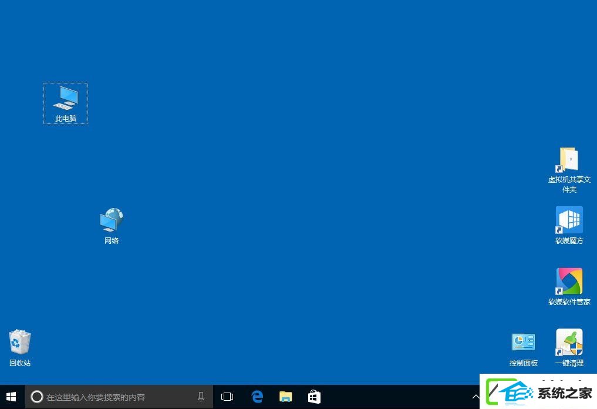
Task: Select the 此电脑 (This PC) desktop icon
Action: click(x=66, y=103)
